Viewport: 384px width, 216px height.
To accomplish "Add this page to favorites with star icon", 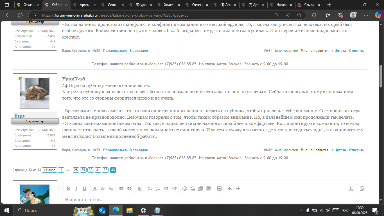I will pyautogui.click(x=299, y=15).
